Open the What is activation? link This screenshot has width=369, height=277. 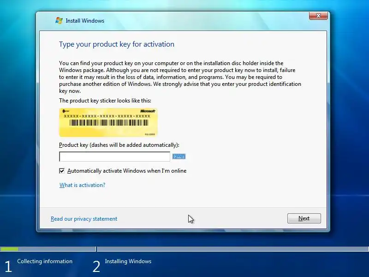click(x=83, y=185)
